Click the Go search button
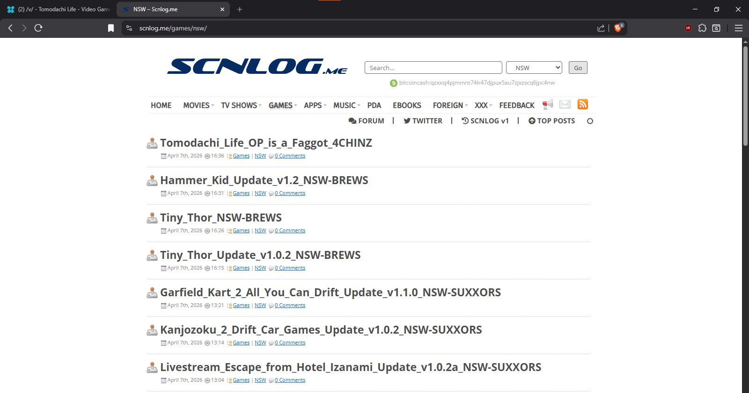The height and width of the screenshot is (393, 749). pos(578,68)
